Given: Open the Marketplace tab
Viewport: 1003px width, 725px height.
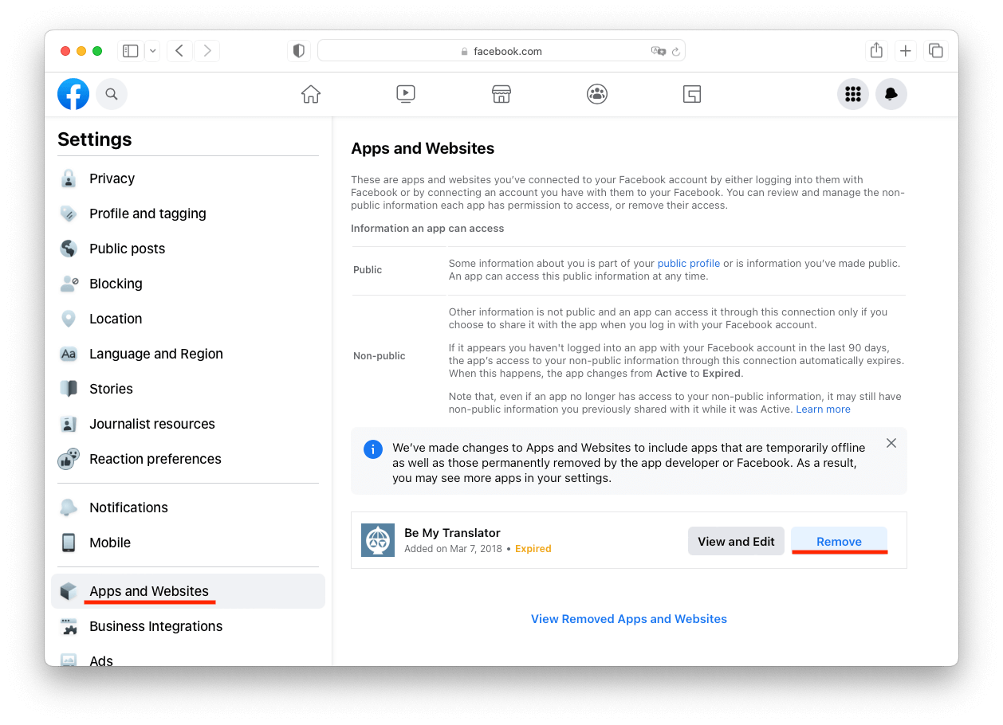Looking at the screenshot, I should click(501, 94).
